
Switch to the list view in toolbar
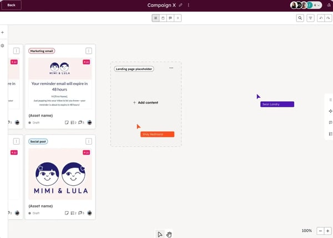coord(178,18)
